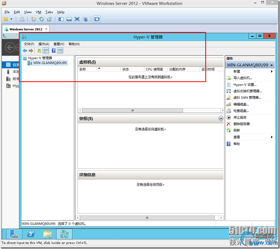The image size is (280, 249).
Task: Toggle the show/hide console tree icon
Action: point(46,51)
